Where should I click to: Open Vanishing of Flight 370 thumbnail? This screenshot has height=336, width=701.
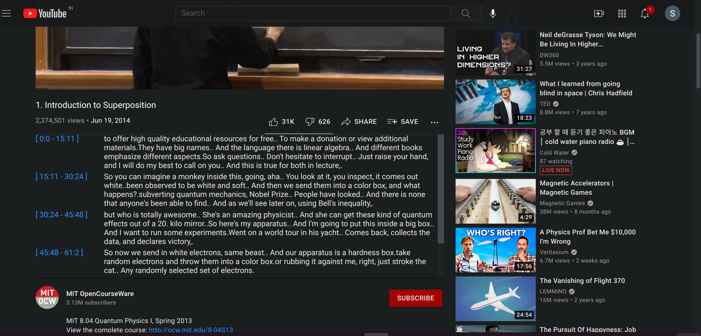pyautogui.click(x=496, y=299)
